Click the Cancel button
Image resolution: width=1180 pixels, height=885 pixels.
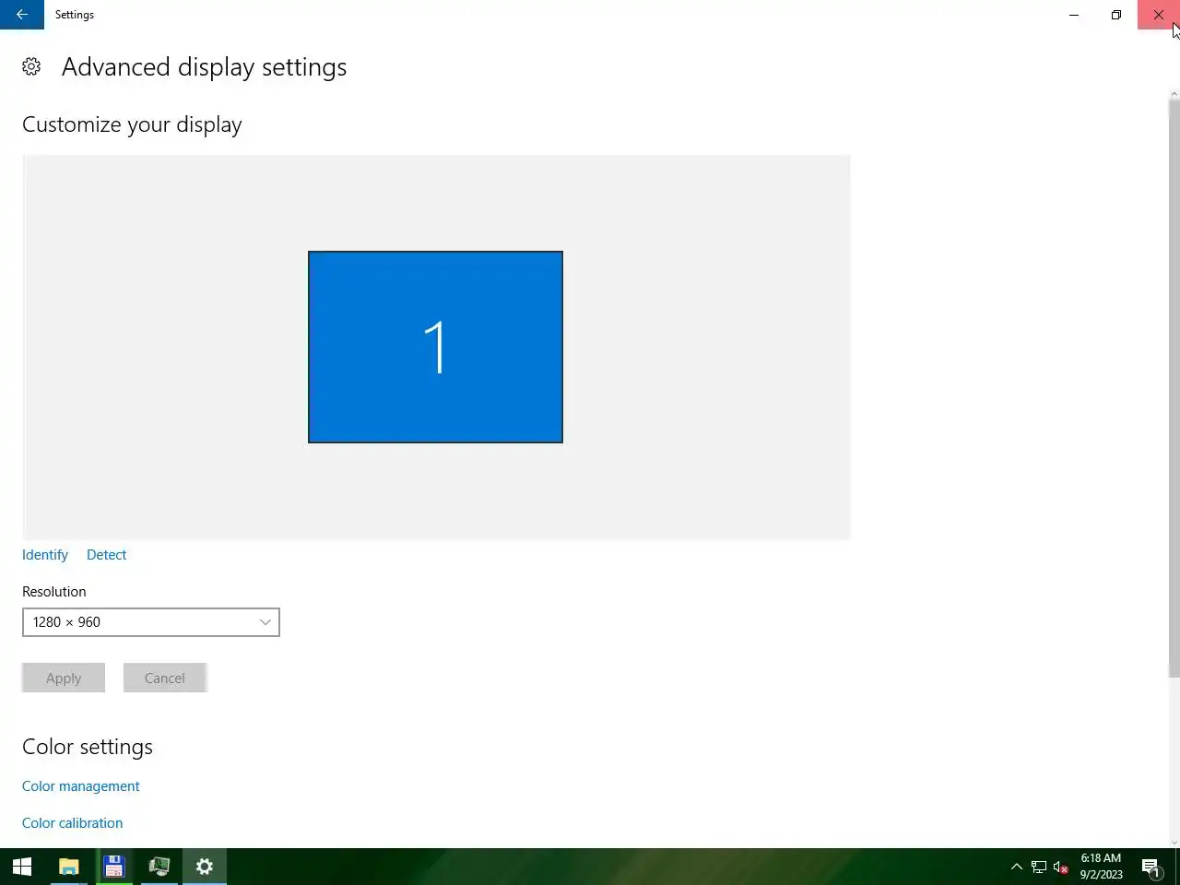point(165,678)
